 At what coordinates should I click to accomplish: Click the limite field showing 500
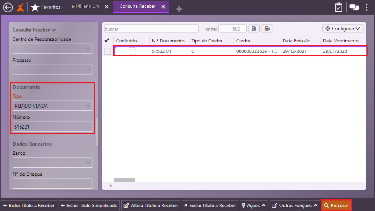point(232,29)
